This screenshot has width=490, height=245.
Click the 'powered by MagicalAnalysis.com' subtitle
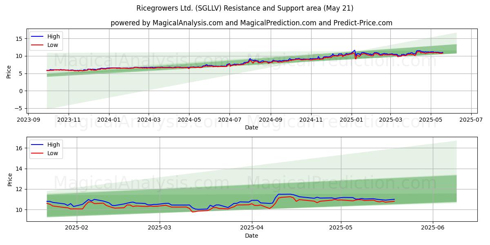click(251, 23)
